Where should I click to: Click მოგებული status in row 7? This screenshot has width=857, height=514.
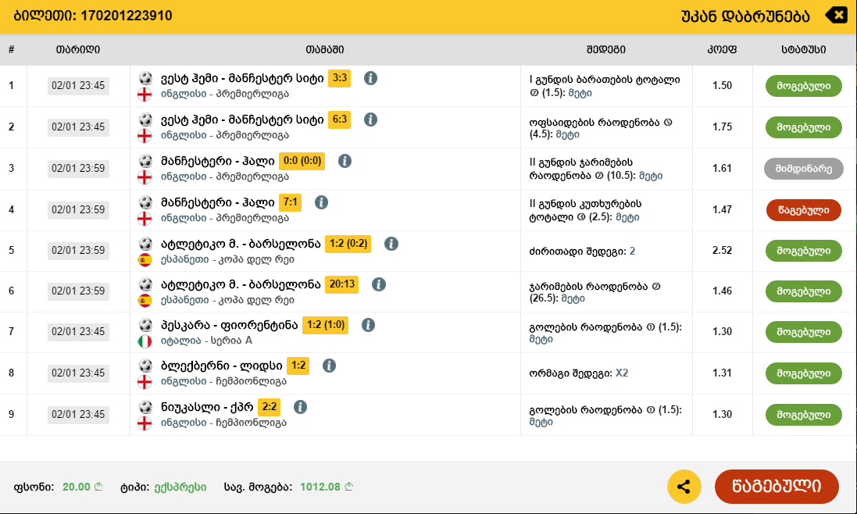tap(803, 331)
